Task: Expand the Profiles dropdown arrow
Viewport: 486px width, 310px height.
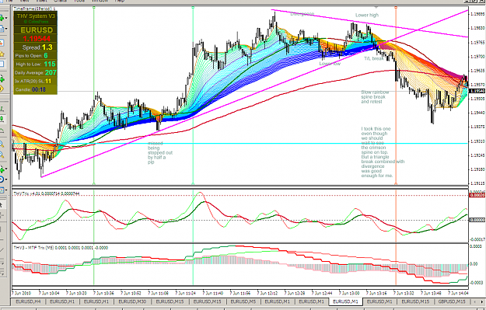Action: tap(6, 29)
